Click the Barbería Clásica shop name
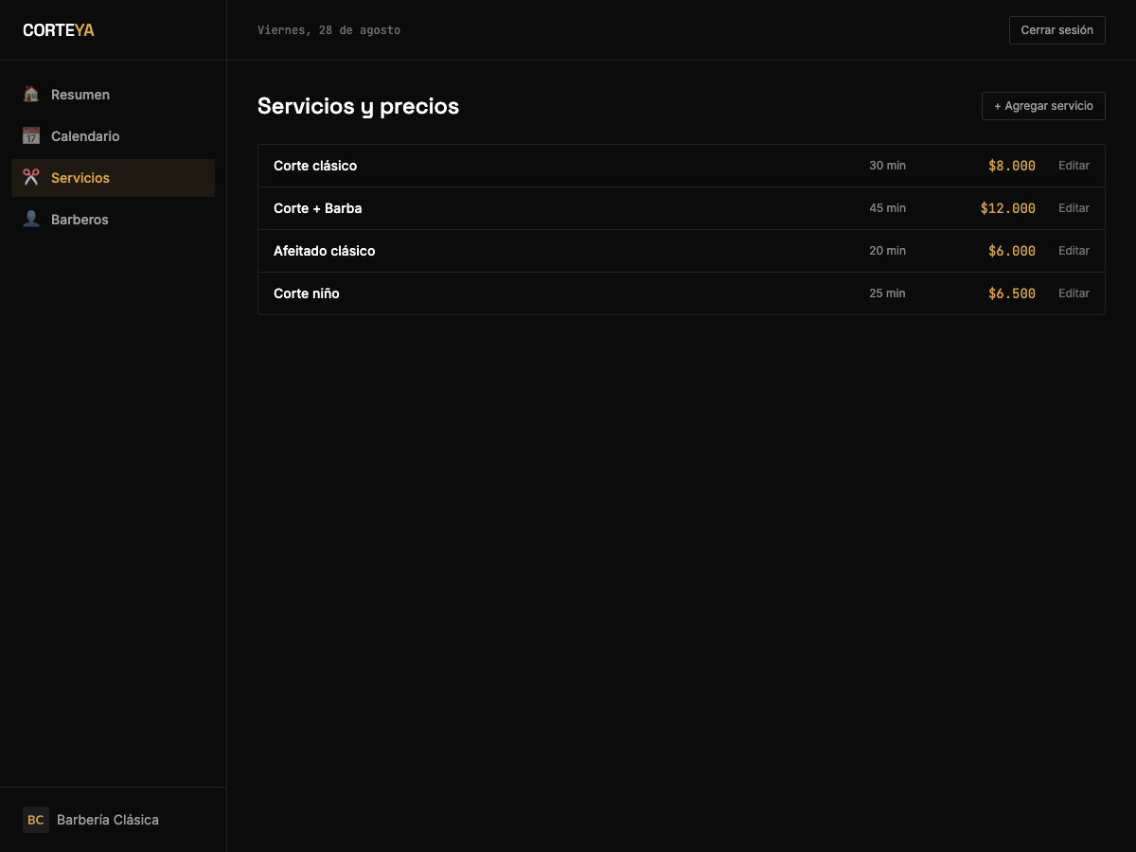The height and width of the screenshot is (852, 1136). coord(108,820)
